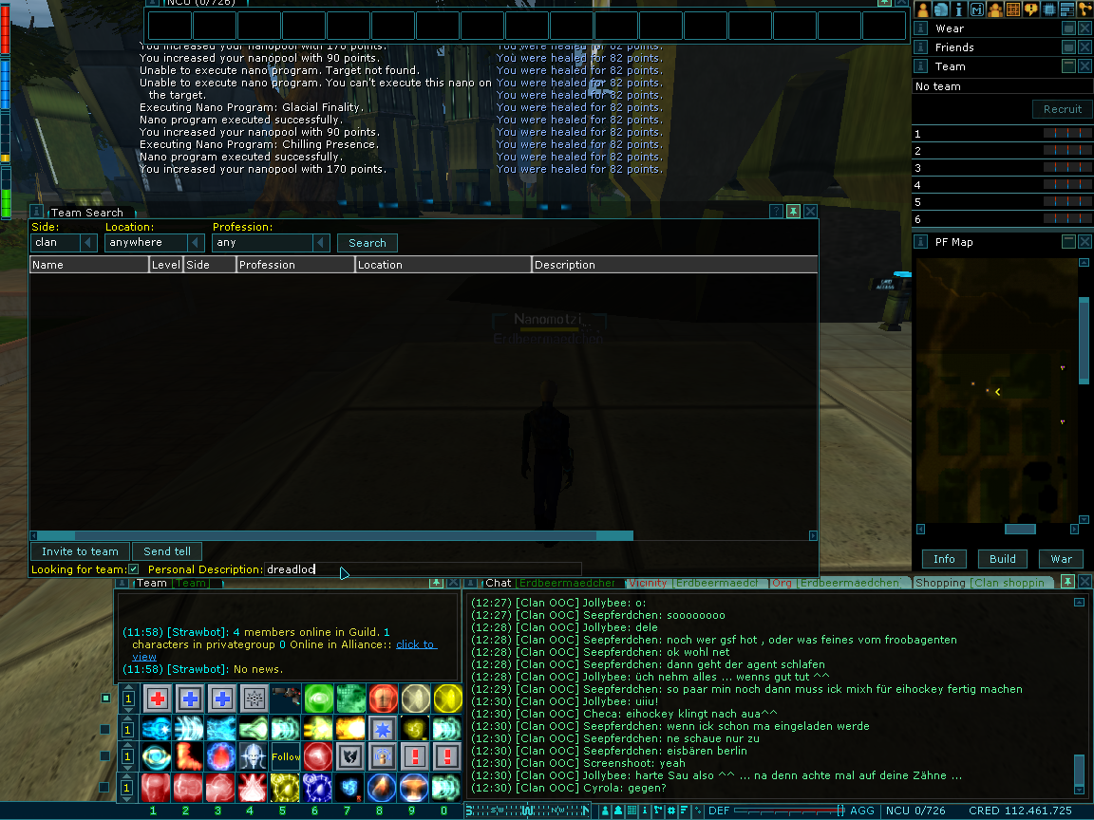1094x820 pixels.
Task: Click the Build button below PF Map
Action: (x=1002, y=558)
